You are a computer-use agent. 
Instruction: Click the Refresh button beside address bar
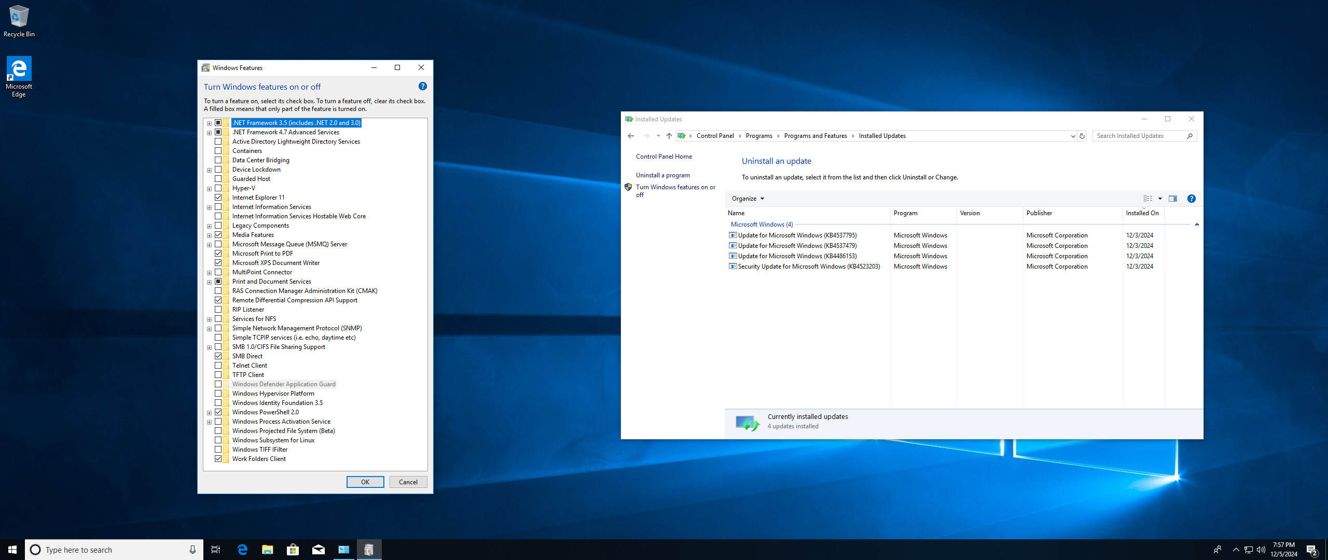coord(1082,136)
